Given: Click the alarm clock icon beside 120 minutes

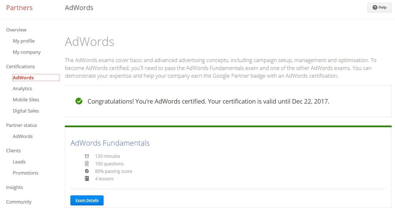Looking at the screenshot, I should [87, 156].
